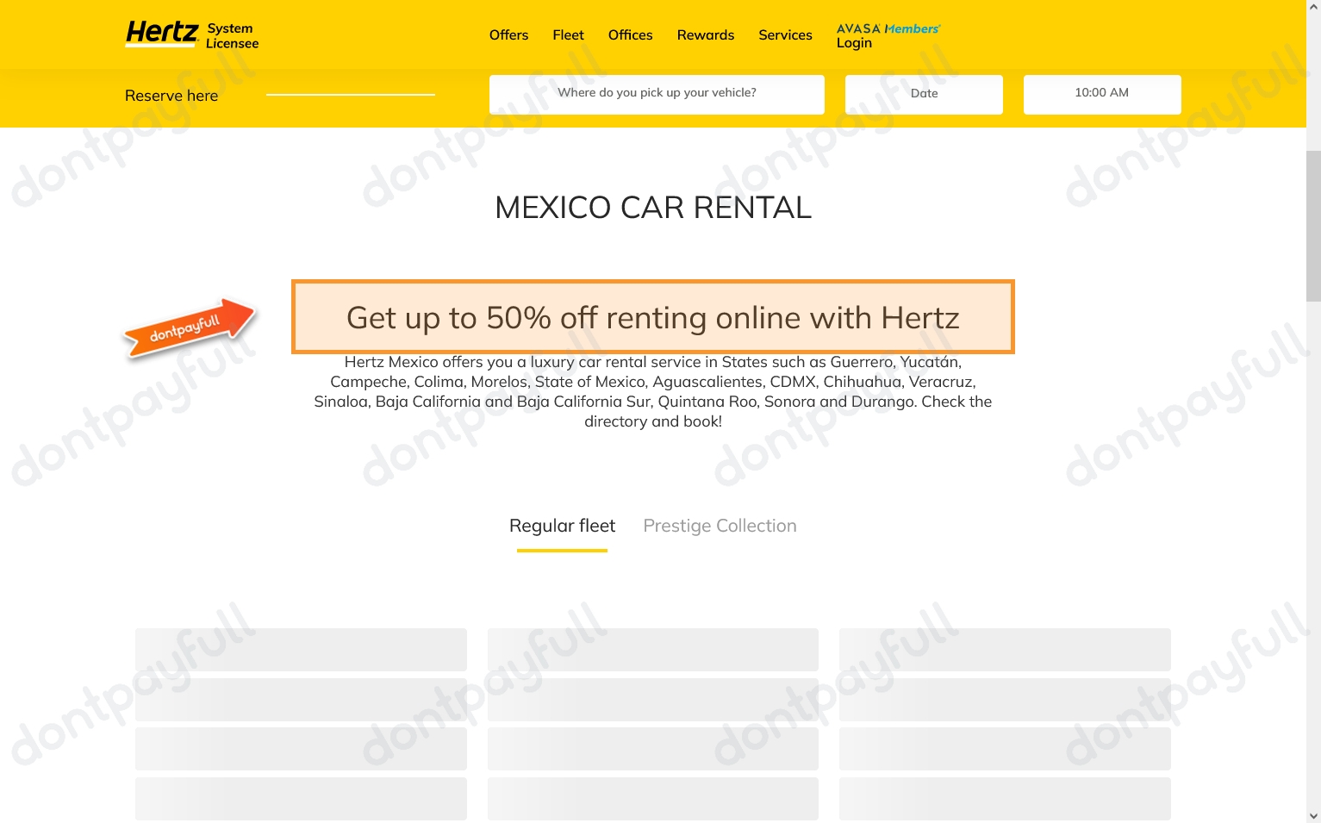Click the Hertz System Licensee logo
This screenshot has height=823, width=1321.
tap(191, 34)
